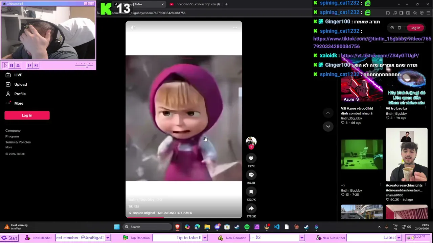Go to the next video with down chevron
Viewport: 433px width, 243px height.
328,126
